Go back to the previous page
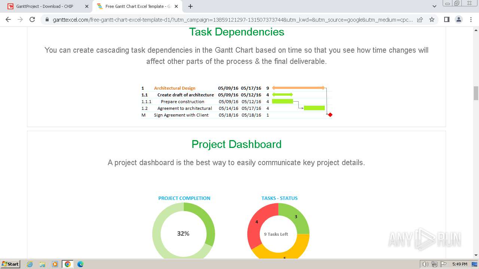Image resolution: width=479 pixels, height=269 pixels. [x=8, y=19]
